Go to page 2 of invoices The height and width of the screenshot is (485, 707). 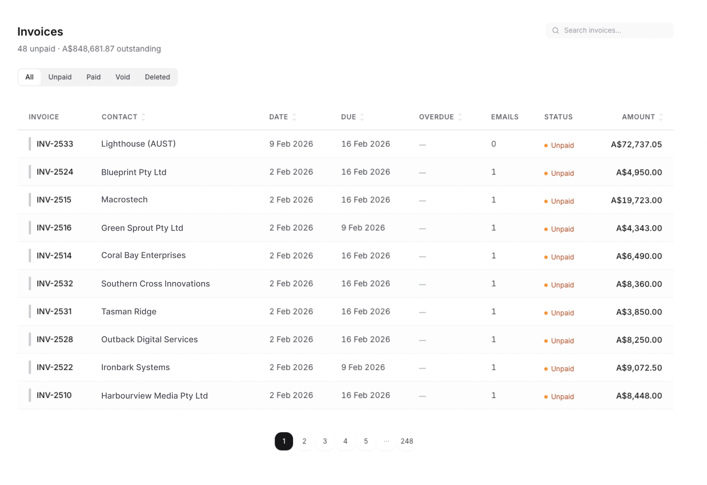pyautogui.click(x=304, y=441)
